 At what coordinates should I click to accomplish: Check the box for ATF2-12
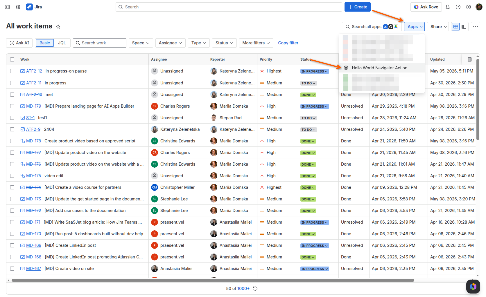point(12,71)
